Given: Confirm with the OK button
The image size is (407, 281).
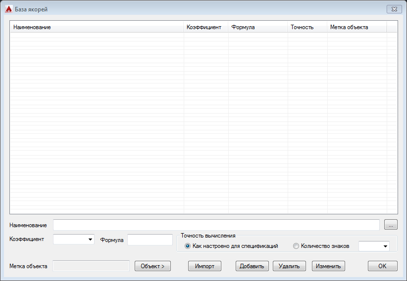Looking at the screenshot, I should (x=383, y=266).
